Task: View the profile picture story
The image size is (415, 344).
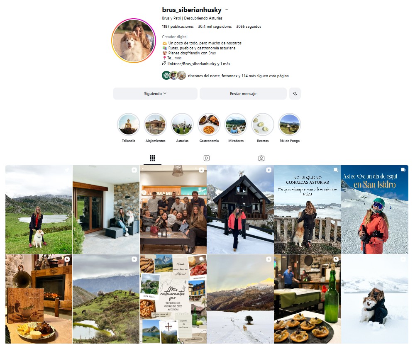Action: coord(134,41)
